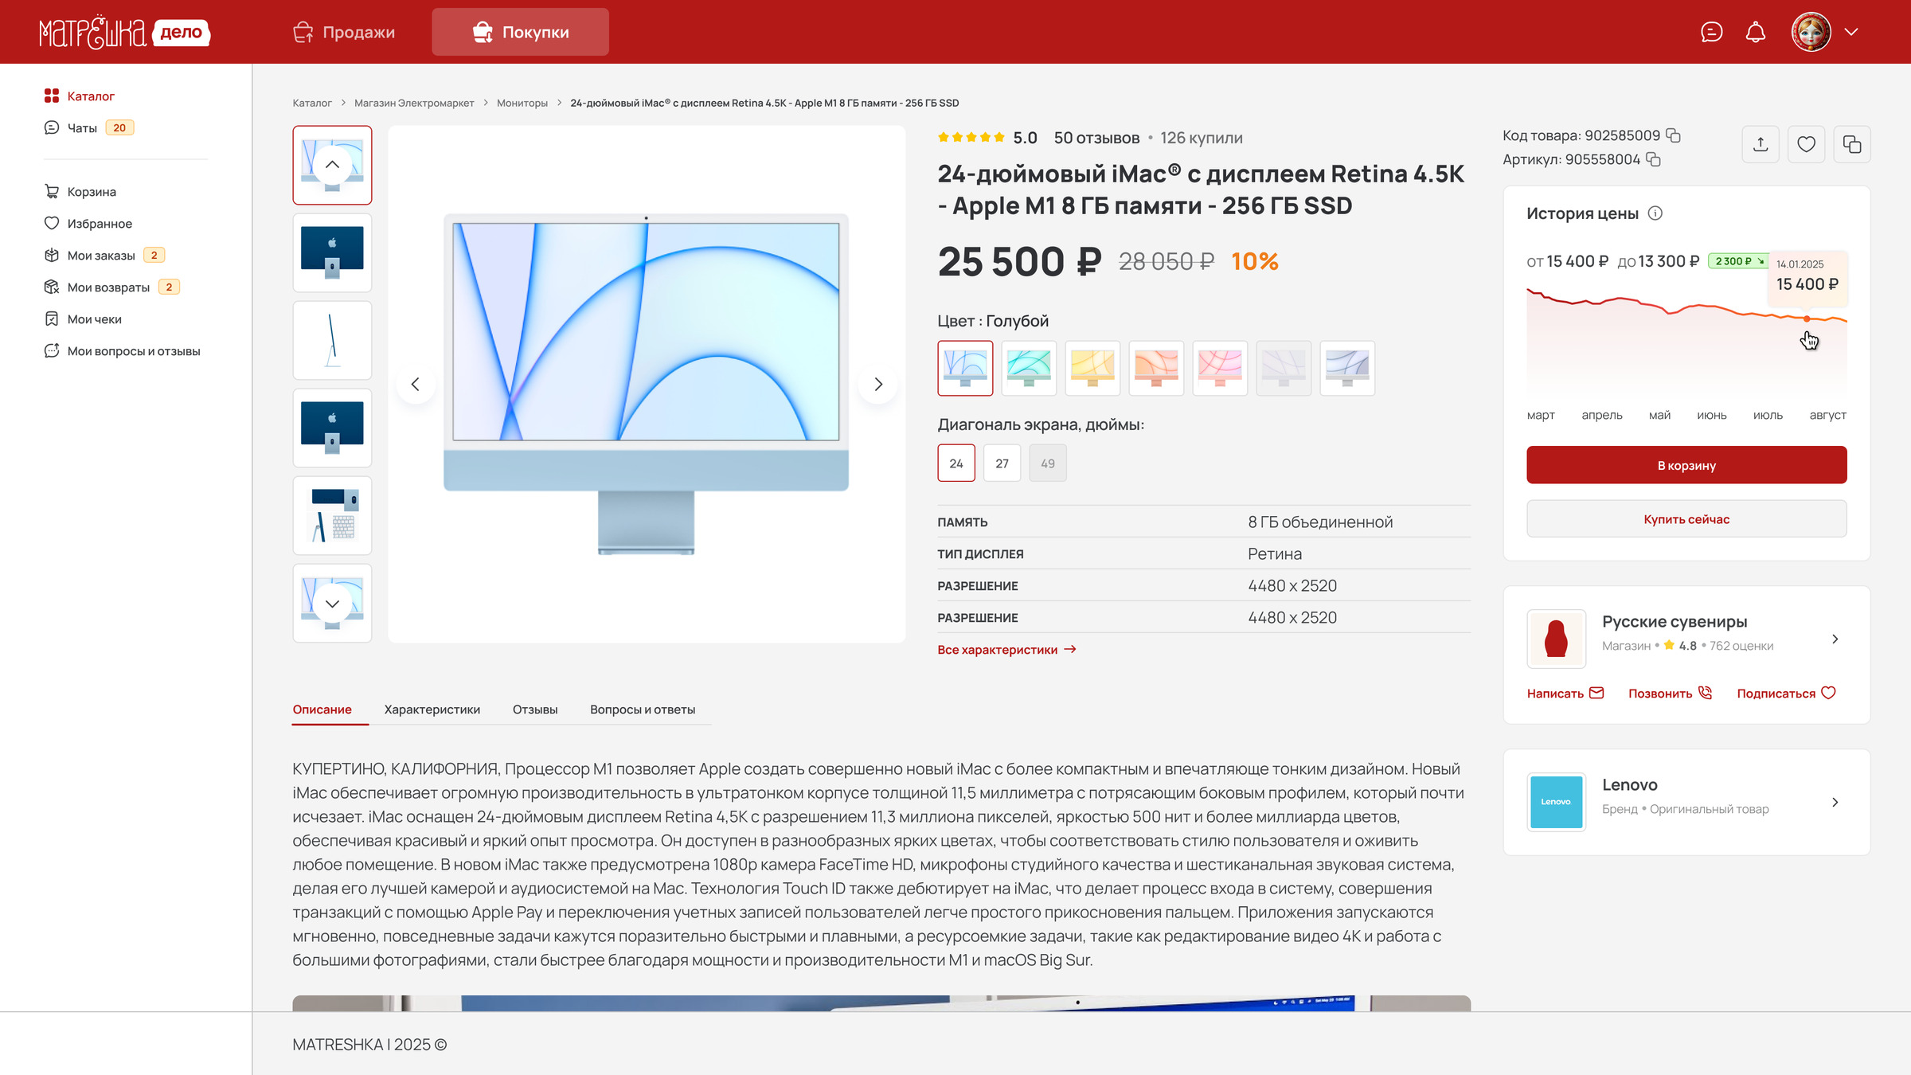Choose 24 inch screen diagonal
Screen dimensions: 1911x1075
point(956,463)
